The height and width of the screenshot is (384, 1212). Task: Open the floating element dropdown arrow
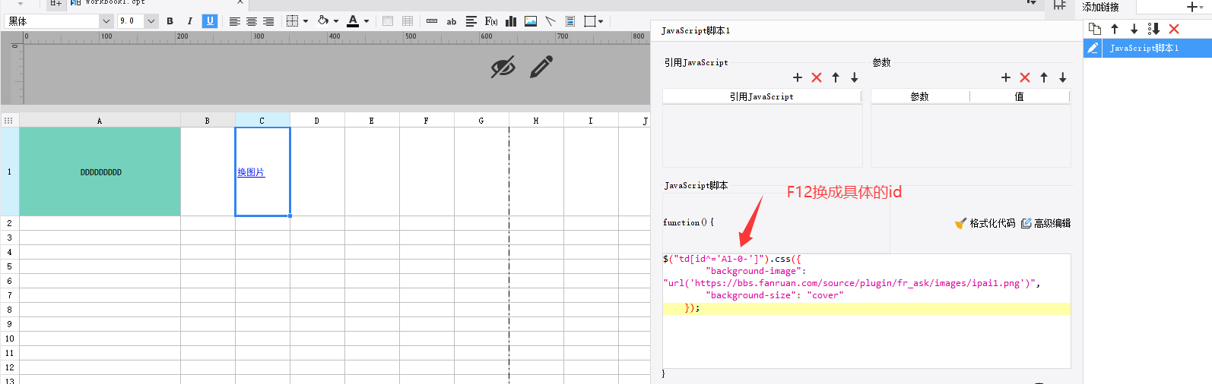601,21
